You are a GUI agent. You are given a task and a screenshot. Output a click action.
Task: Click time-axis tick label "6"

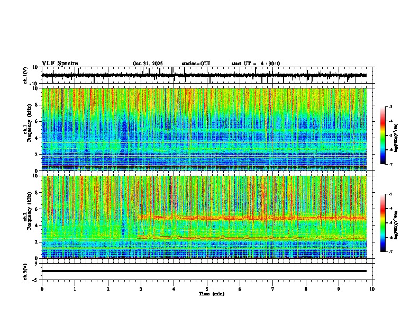(240, 289)
